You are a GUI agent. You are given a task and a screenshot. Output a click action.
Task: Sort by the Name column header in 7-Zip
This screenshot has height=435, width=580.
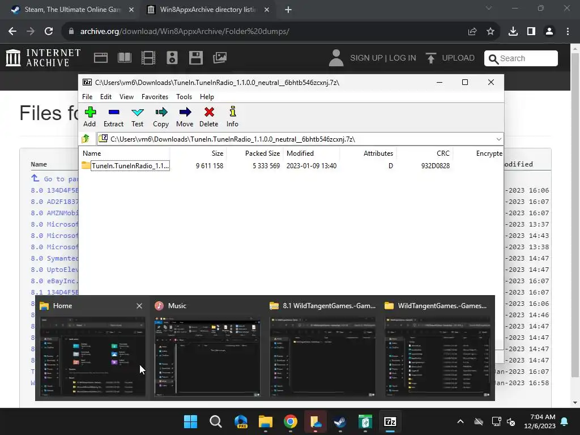pos(125,153)
